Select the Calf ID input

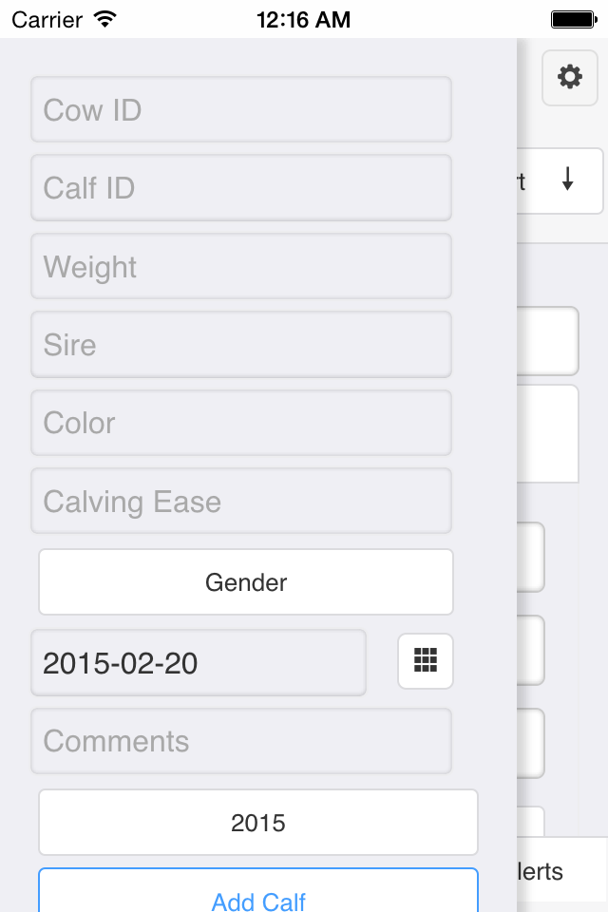241,188
